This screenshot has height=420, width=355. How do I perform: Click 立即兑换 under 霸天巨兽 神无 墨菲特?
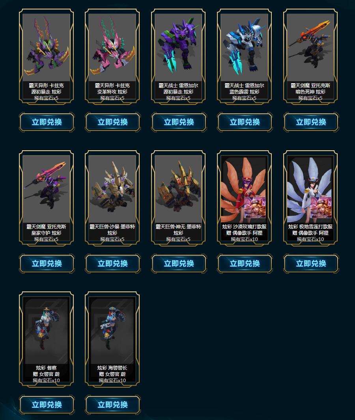coord(179,263)
